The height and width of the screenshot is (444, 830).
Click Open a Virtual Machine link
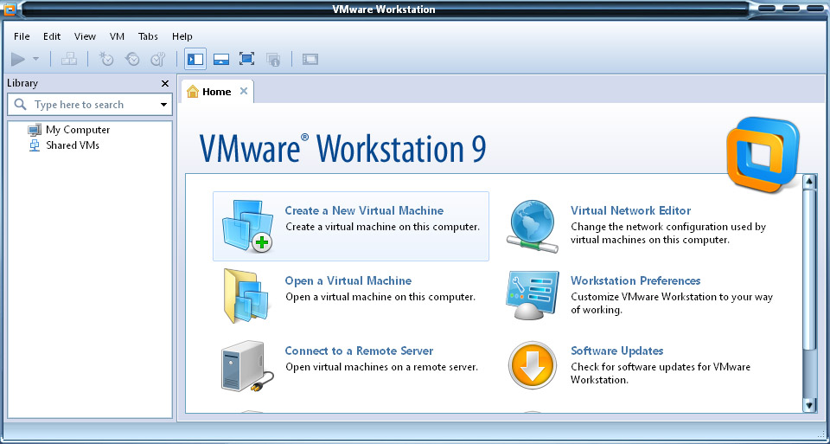click(x=348, y=280)
